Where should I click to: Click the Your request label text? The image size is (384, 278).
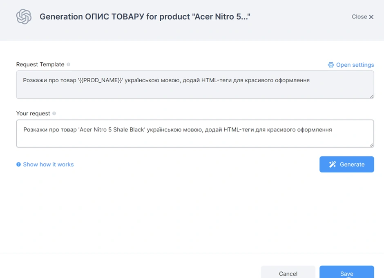pos(33,113)
